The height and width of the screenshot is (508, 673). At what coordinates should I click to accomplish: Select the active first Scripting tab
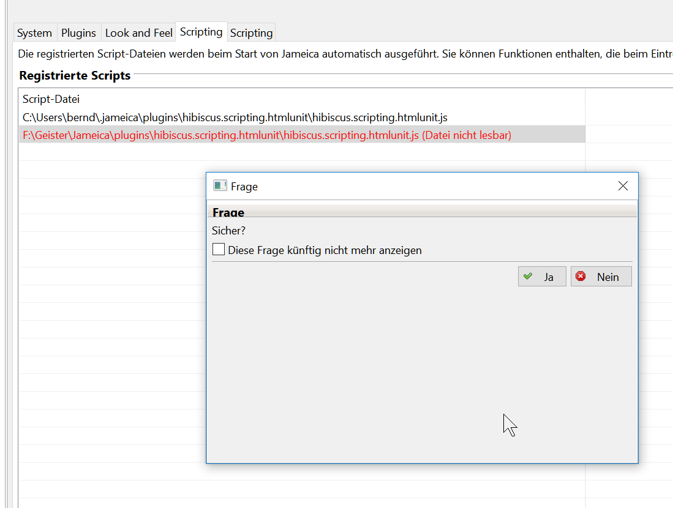point(201,32)
